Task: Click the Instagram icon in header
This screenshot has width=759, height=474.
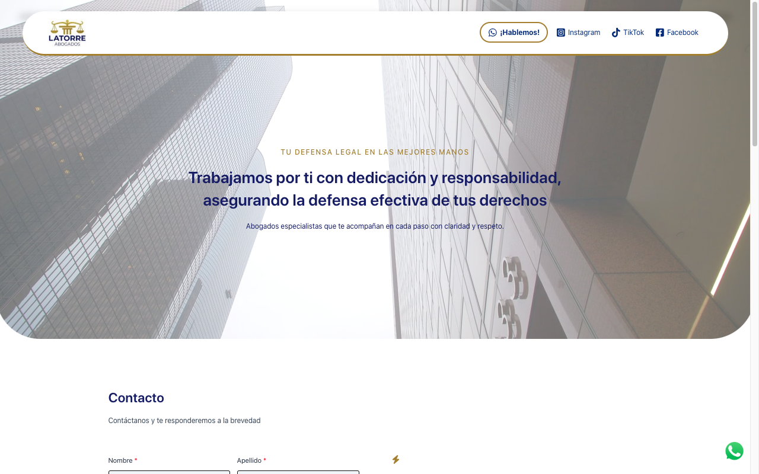Action: pyautogui.click(x=560, y=33)
